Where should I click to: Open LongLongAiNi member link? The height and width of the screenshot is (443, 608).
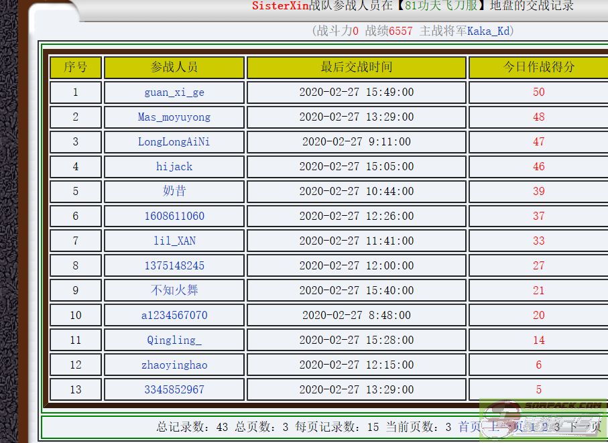174,142
